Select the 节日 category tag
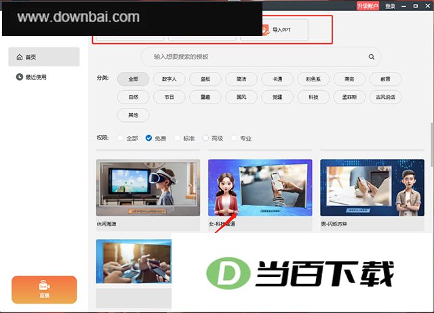 tap(169, 97)
